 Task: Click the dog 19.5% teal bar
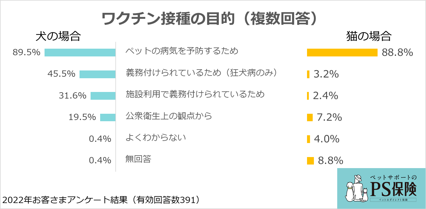pos(108,117)
